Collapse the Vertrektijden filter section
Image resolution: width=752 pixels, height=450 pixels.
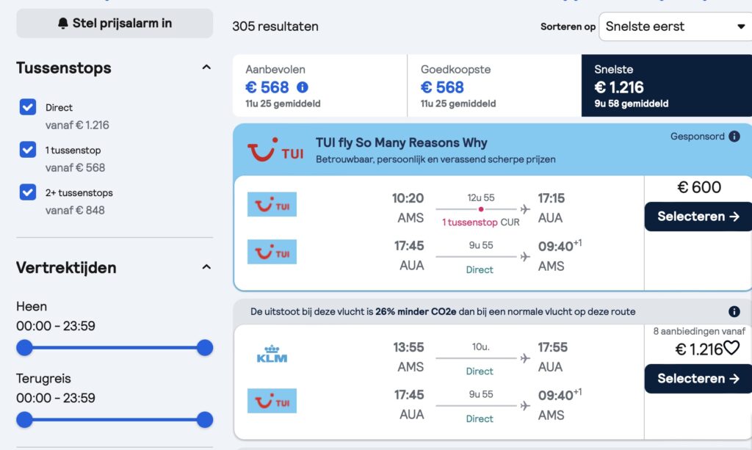[206, 267]
